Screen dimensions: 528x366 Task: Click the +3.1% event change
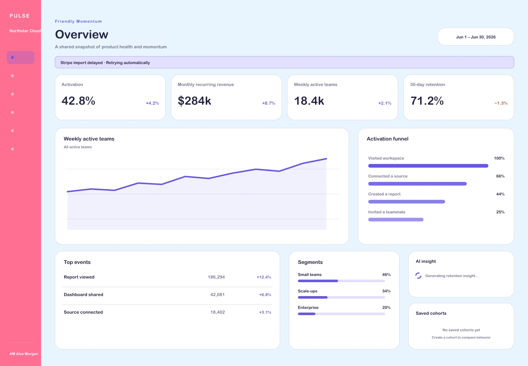click(265, 312)
